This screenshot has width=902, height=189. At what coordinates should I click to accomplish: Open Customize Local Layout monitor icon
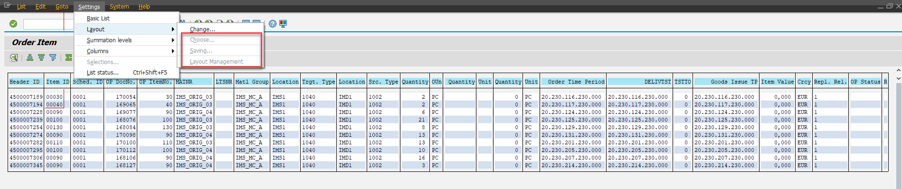point(283,24)
